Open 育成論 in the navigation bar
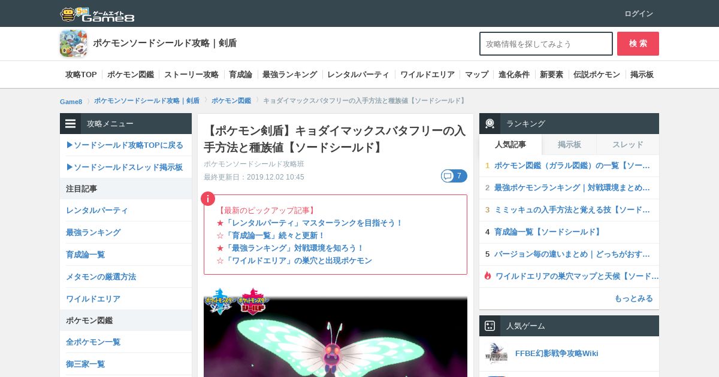 pos(240,75)
